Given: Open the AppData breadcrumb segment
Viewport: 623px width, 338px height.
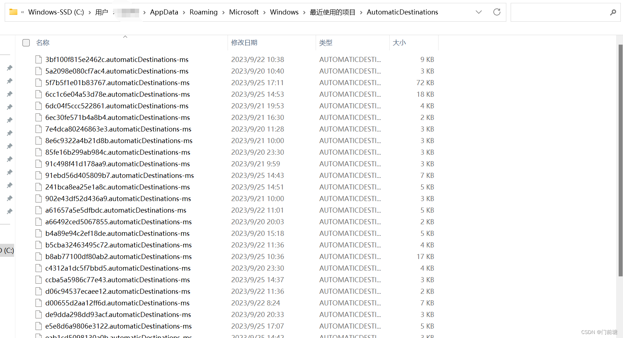Looking at the screenshot, I should (x=164, y=12).
